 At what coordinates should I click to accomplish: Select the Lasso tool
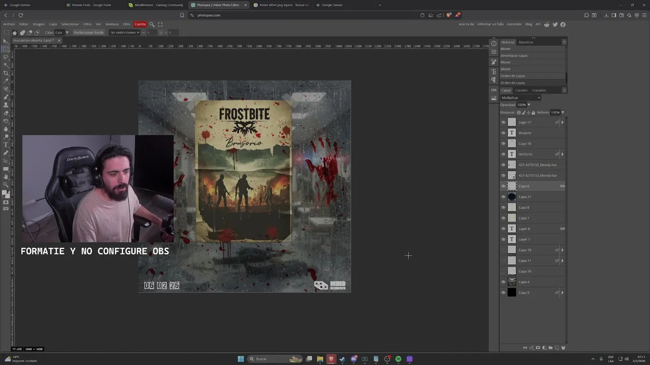tap(6, 57)
